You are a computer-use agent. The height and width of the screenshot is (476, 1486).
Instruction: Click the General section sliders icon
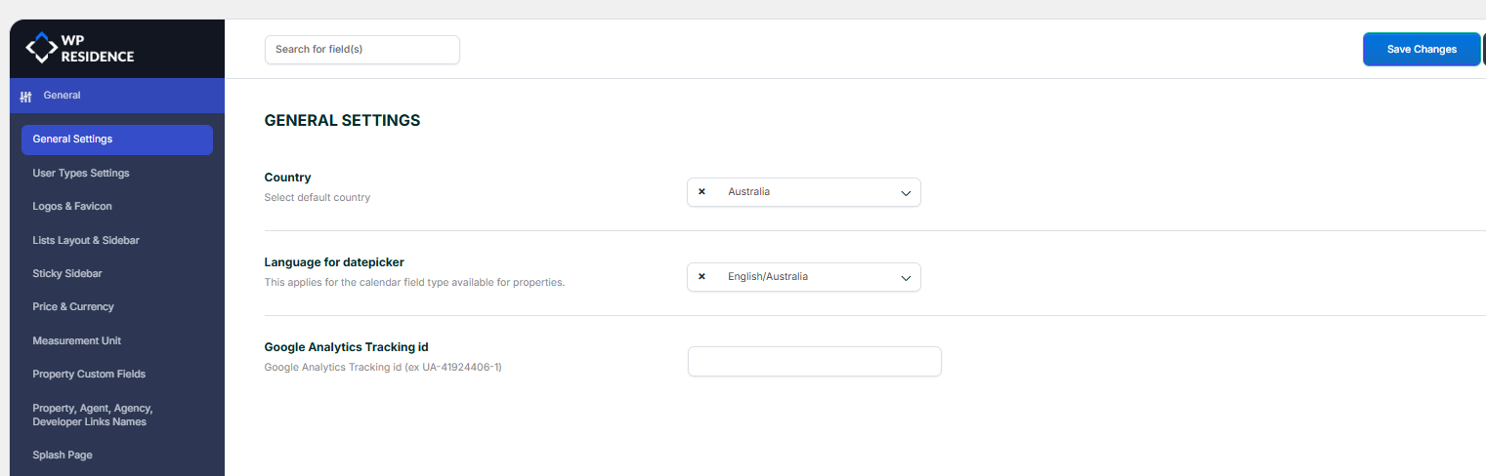[x=26, y=97]
